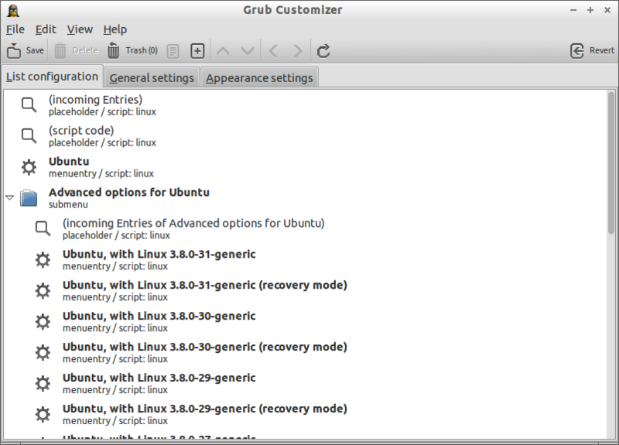Minimize the Grub Customizer window
The height and width of the screenshot is (445, 619).
[x=573, y=10]
